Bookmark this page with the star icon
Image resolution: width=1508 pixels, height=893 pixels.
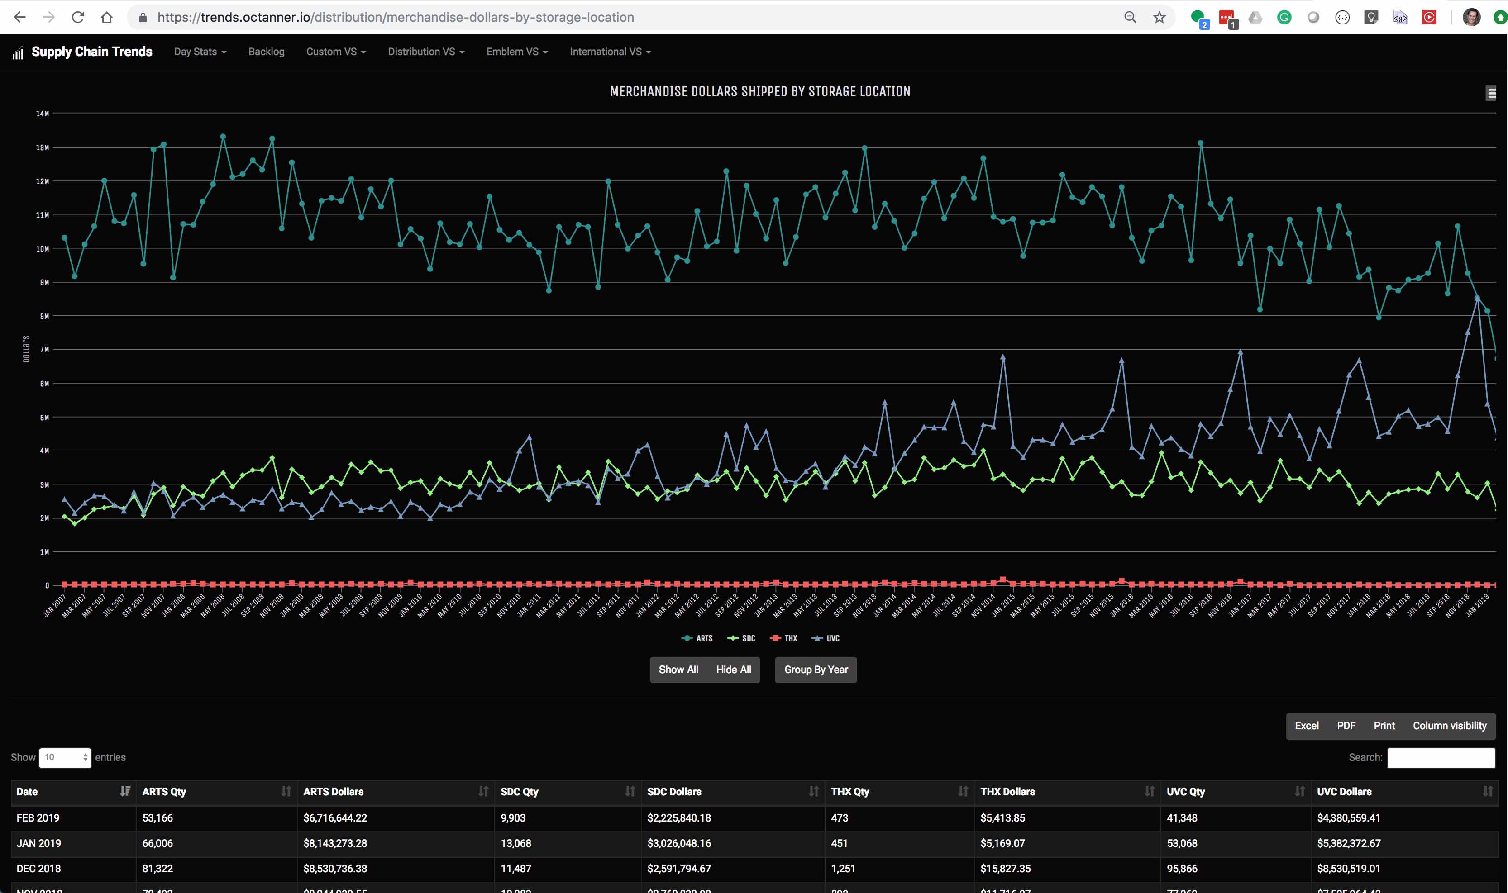[x=1159, y=18]
